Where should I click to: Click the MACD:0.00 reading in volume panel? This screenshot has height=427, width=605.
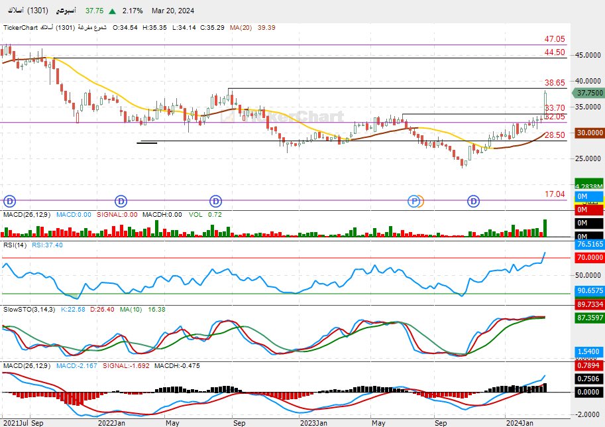tap(74, 215)
